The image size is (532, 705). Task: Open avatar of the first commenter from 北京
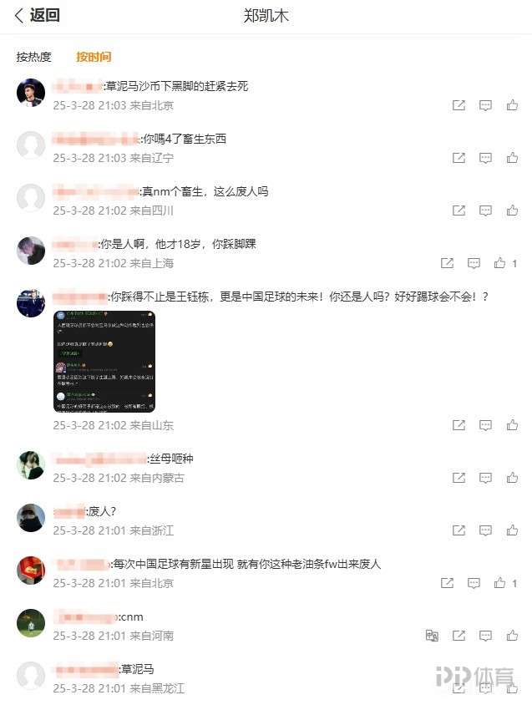[31, 93]
